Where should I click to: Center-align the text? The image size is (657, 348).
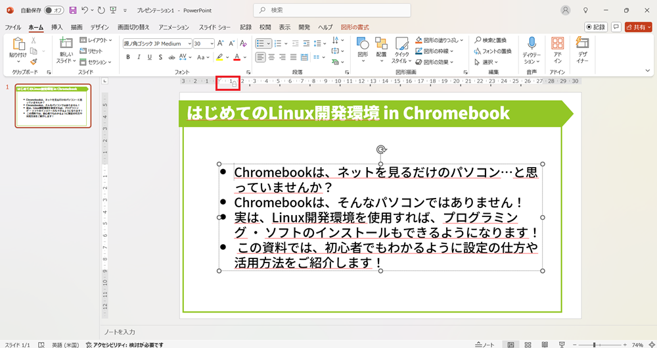tap(271, 57)
